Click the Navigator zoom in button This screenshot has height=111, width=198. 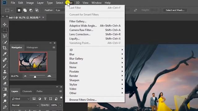tap(49, 76)
